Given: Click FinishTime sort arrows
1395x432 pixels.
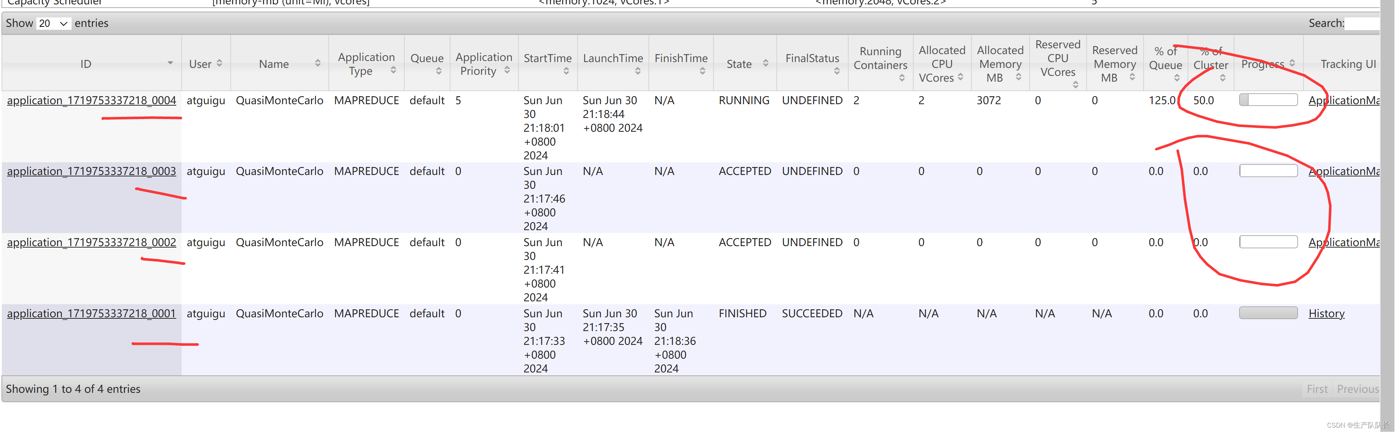Looking at the screenshot, I should (x=702, y=71).
